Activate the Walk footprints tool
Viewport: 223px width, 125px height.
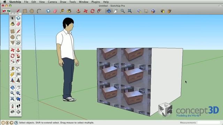click(x=18, y=106)
